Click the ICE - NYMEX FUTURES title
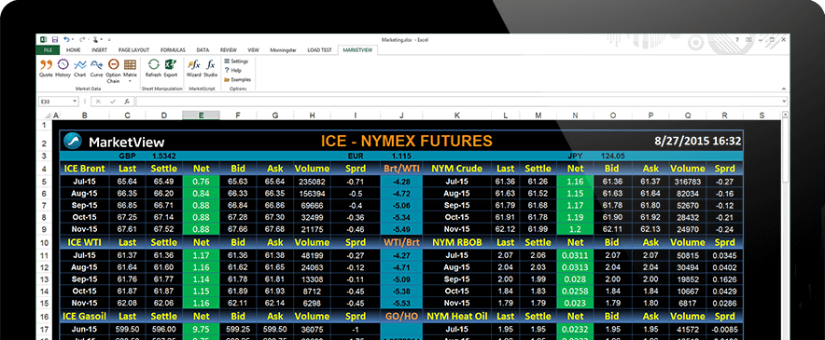Screen dimensions: 825x340 pos(406,141)
